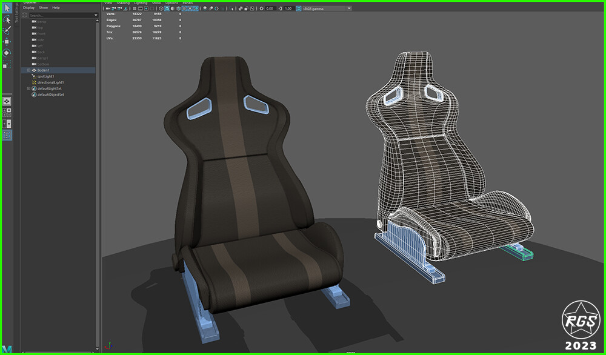Click the X-Ray Active Components icon
The image size is (606, 355).
coord(246,8)
